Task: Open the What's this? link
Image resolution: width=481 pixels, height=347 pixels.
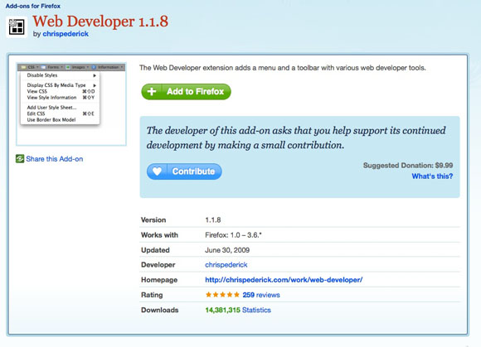Action: click(x=432, y=176)
